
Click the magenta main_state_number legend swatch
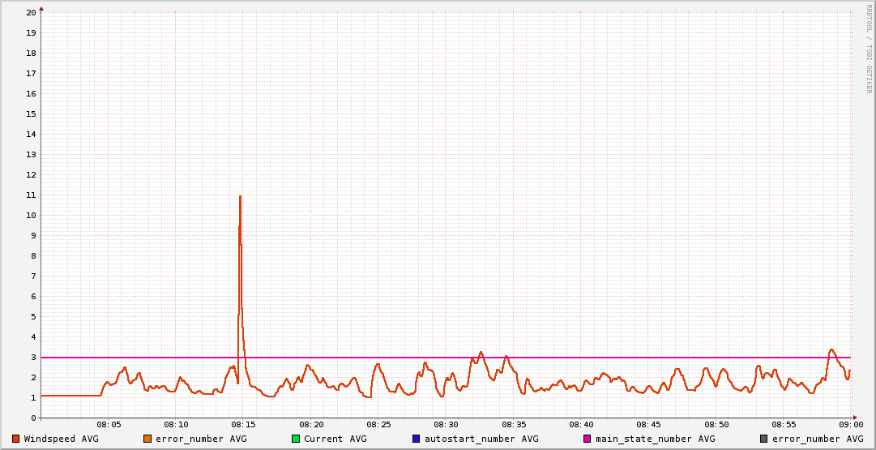[x=588, y=439]
